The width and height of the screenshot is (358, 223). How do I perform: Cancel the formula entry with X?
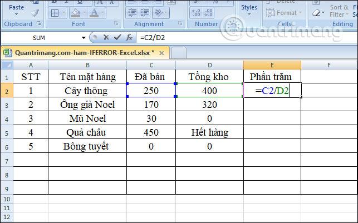[106, 37]
